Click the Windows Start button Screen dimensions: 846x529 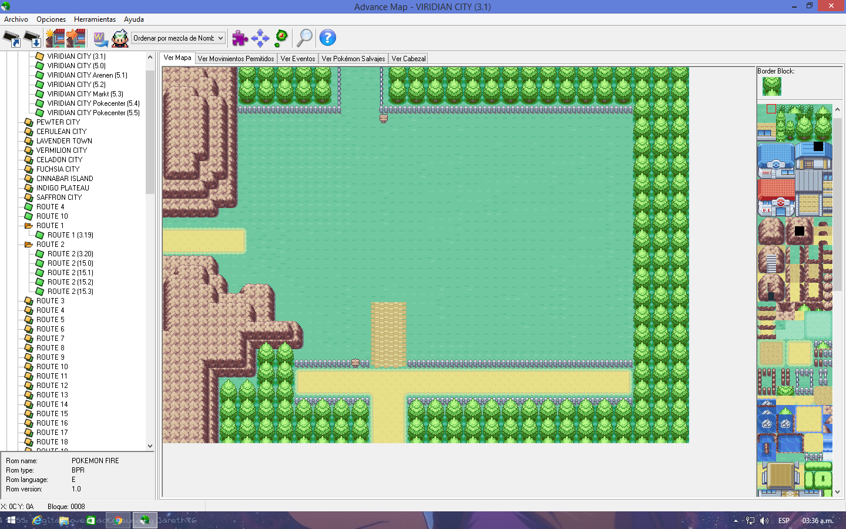point(11,520)
